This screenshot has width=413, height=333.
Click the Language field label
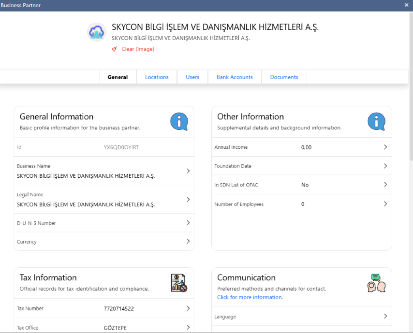coord(225,317)
